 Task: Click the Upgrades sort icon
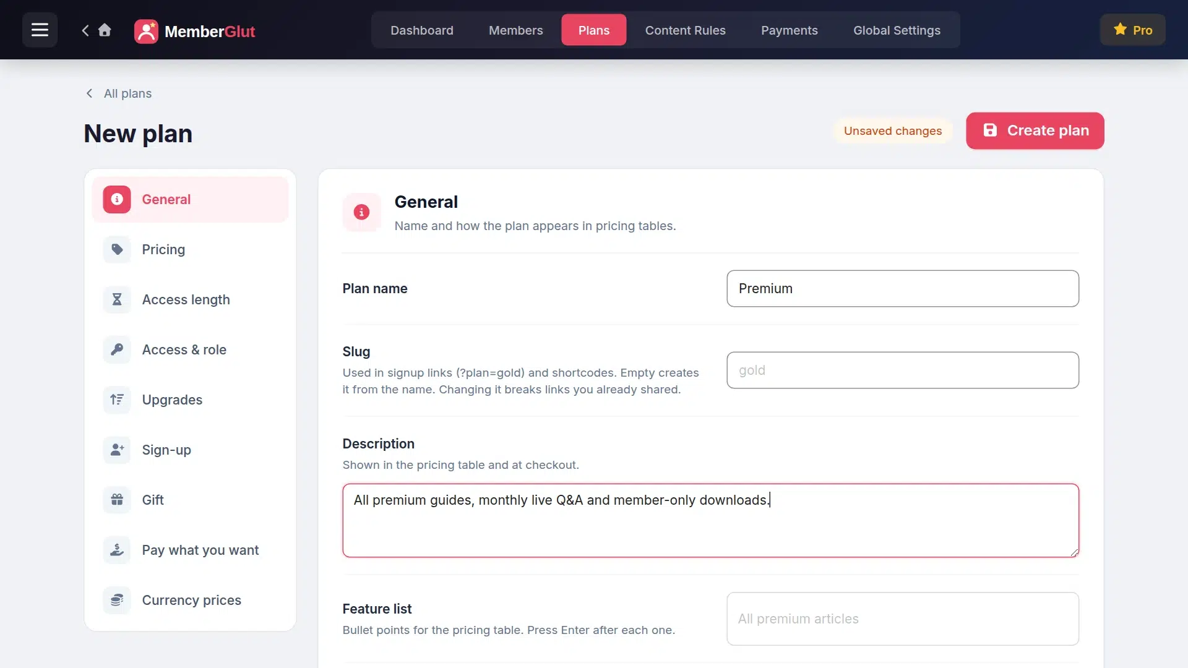[x=117, y=400]
